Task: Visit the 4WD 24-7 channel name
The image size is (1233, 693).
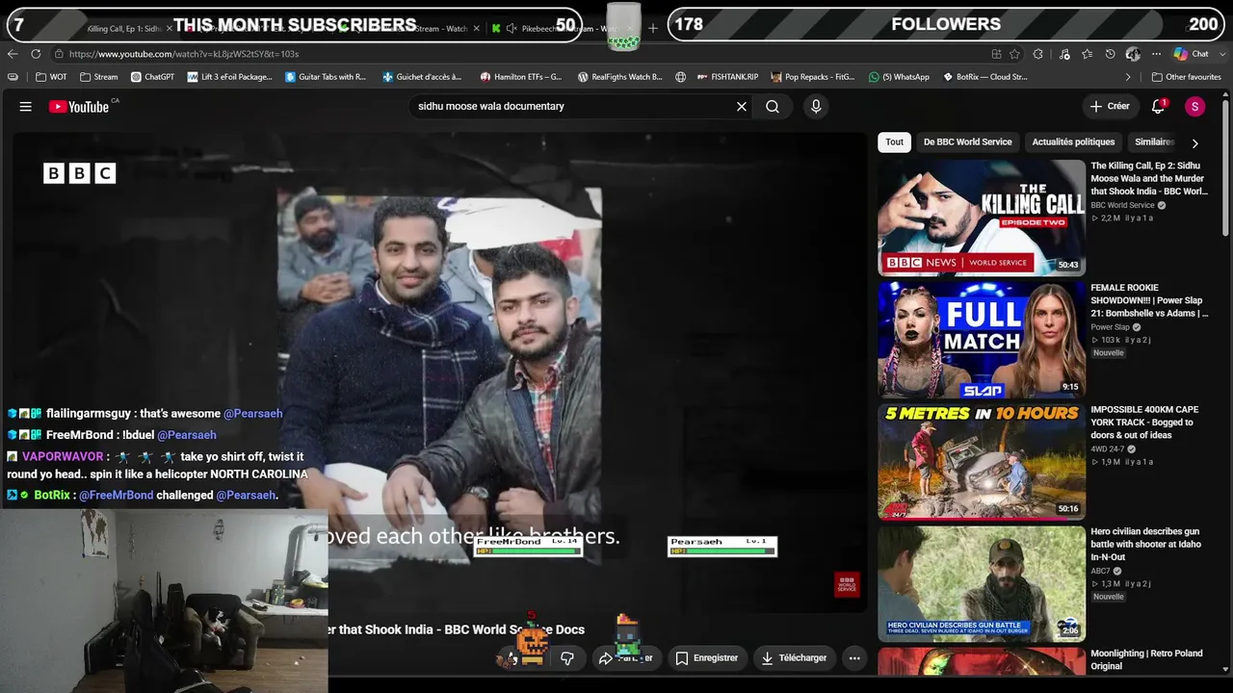Action: (1108, 449)
